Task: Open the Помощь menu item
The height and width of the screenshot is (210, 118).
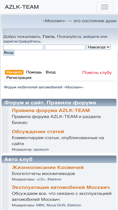Action: pyautogui.click(x=34, y=72)
